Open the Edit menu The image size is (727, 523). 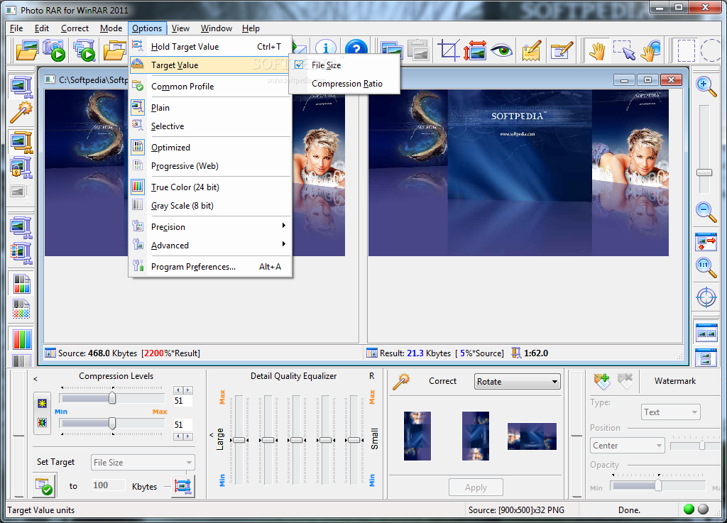[x=42, y=28]
